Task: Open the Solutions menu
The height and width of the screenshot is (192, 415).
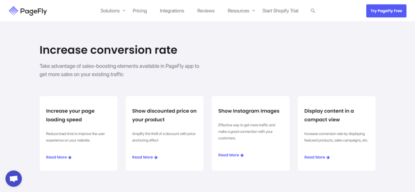Action: point(110,11)
